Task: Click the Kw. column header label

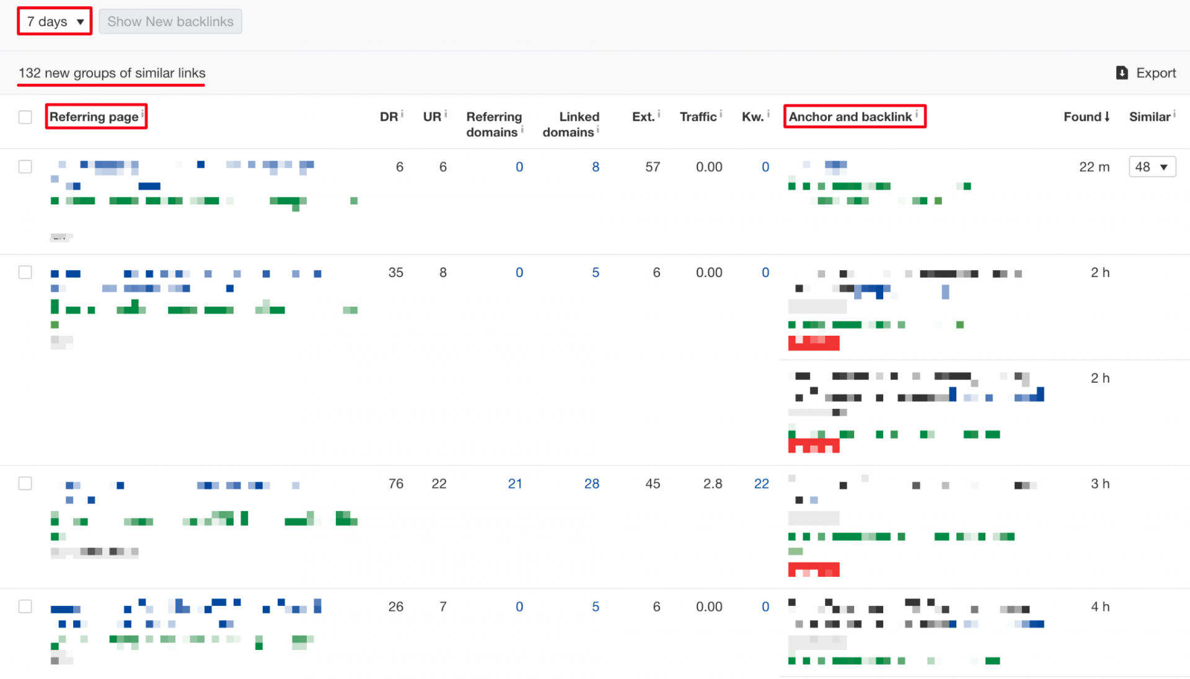Action: 751,117
